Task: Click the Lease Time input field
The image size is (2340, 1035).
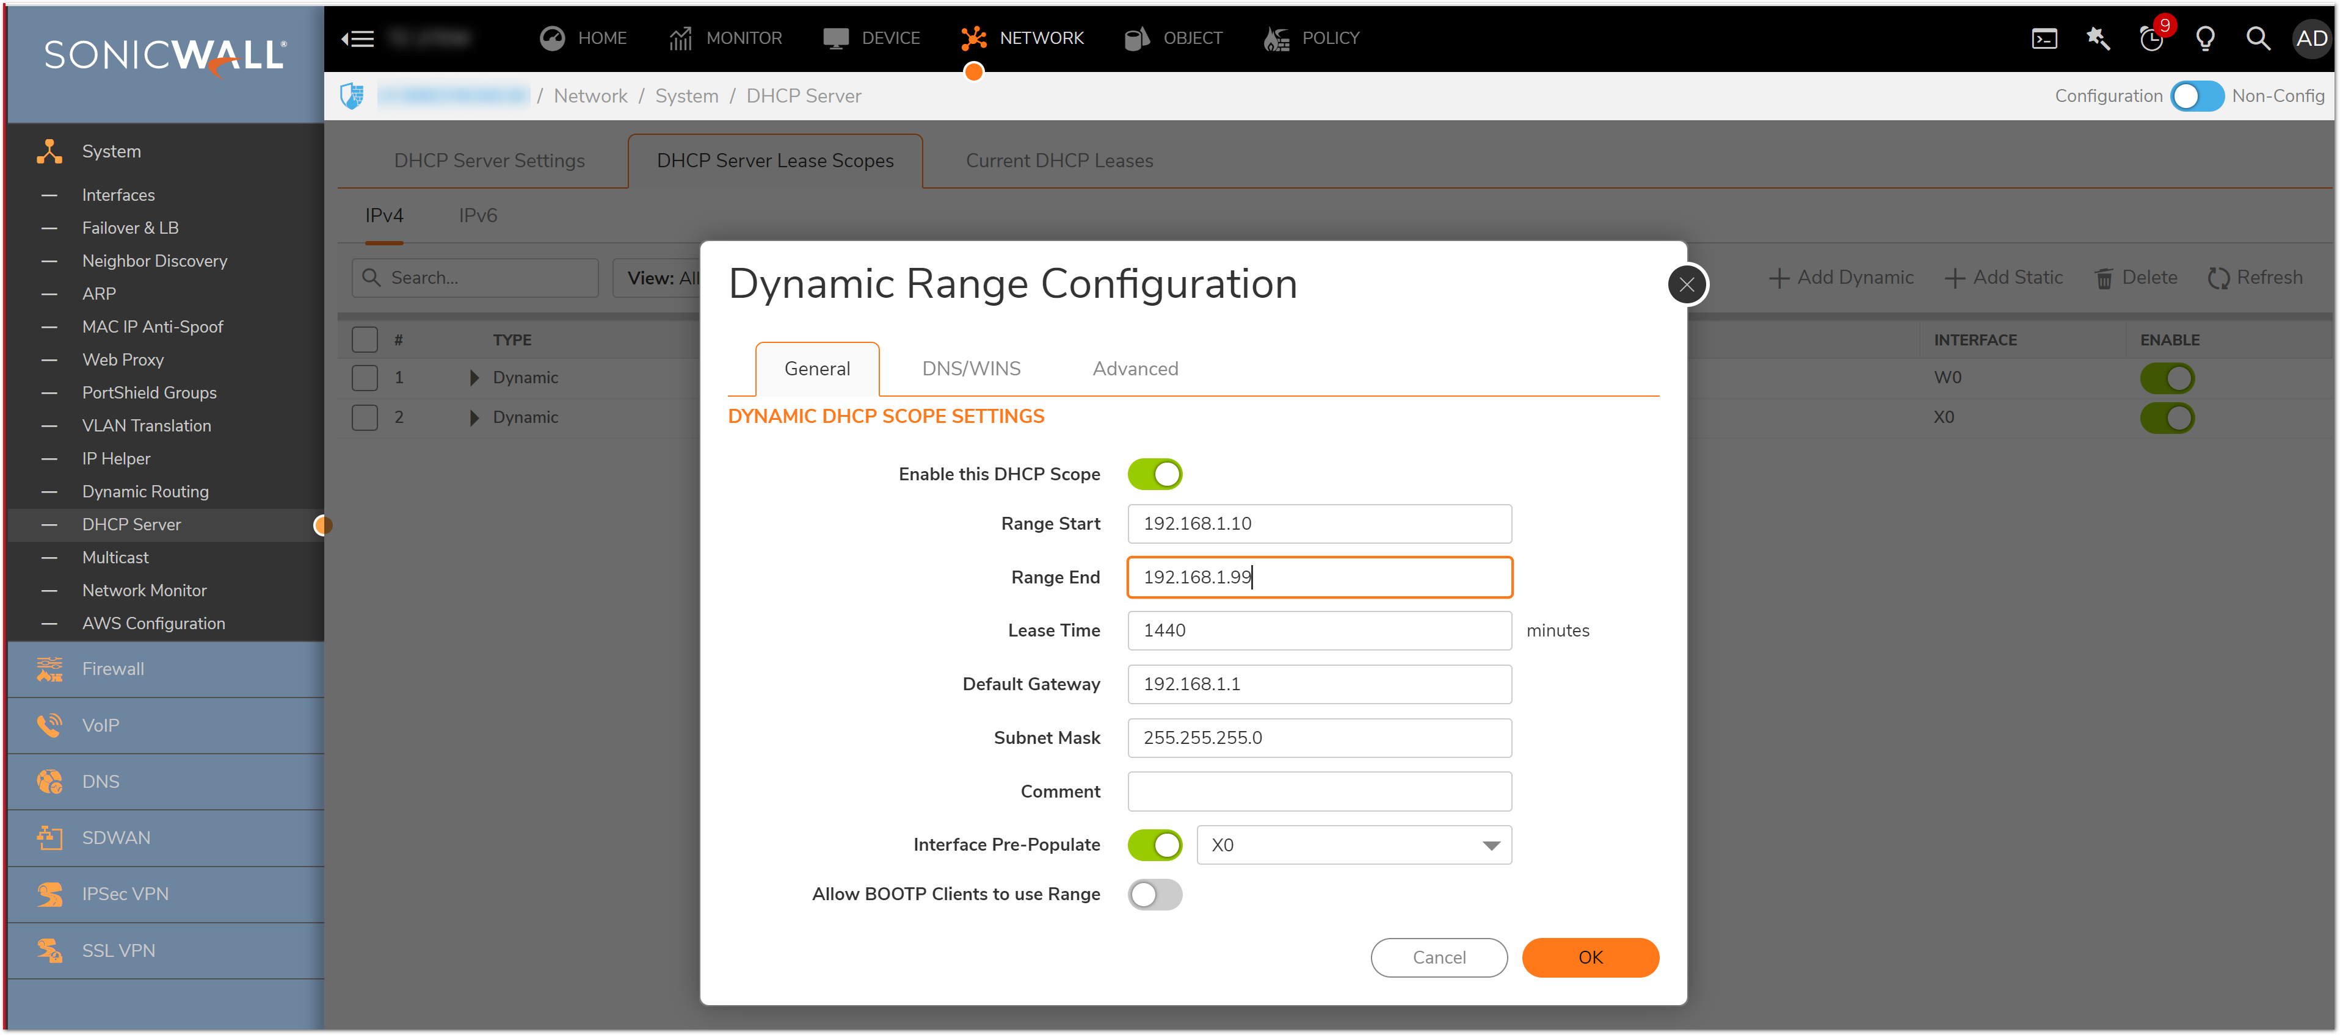Action: [x=1319, y=630]
